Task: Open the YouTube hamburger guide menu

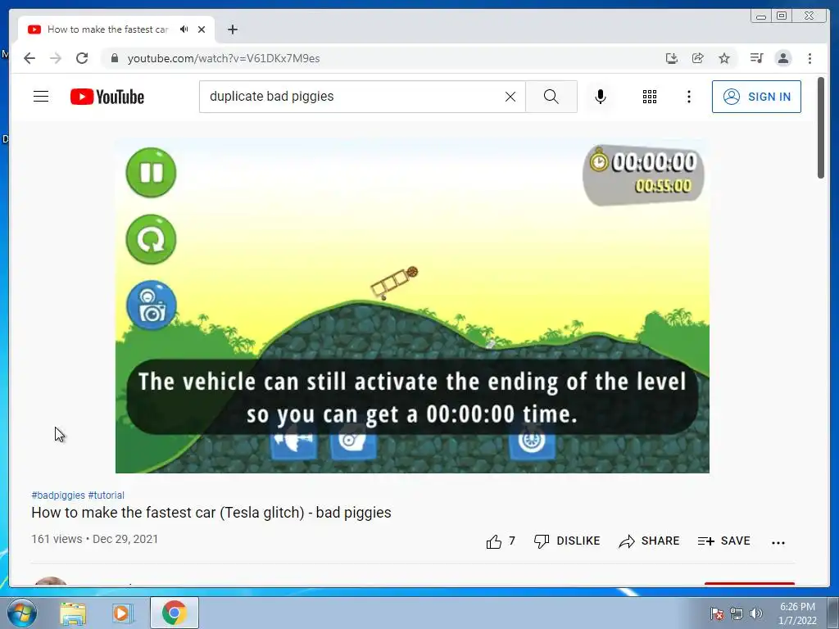Action: pyautogui.click(x=41, y=97)
